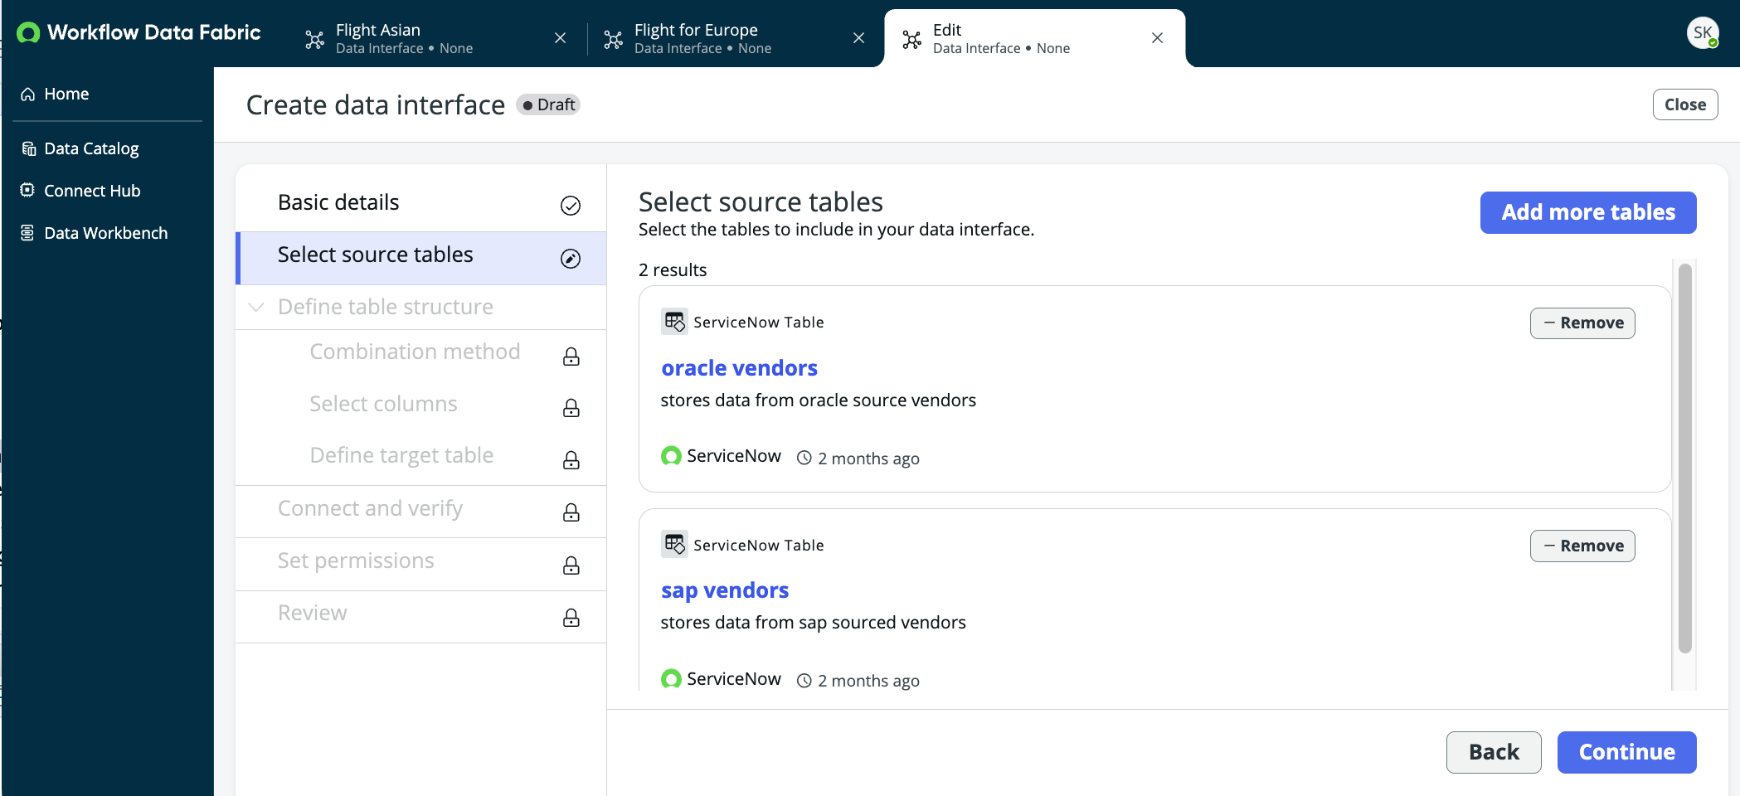
Task: Open Data Workbench from the sidebar
Action: [107, 233]
